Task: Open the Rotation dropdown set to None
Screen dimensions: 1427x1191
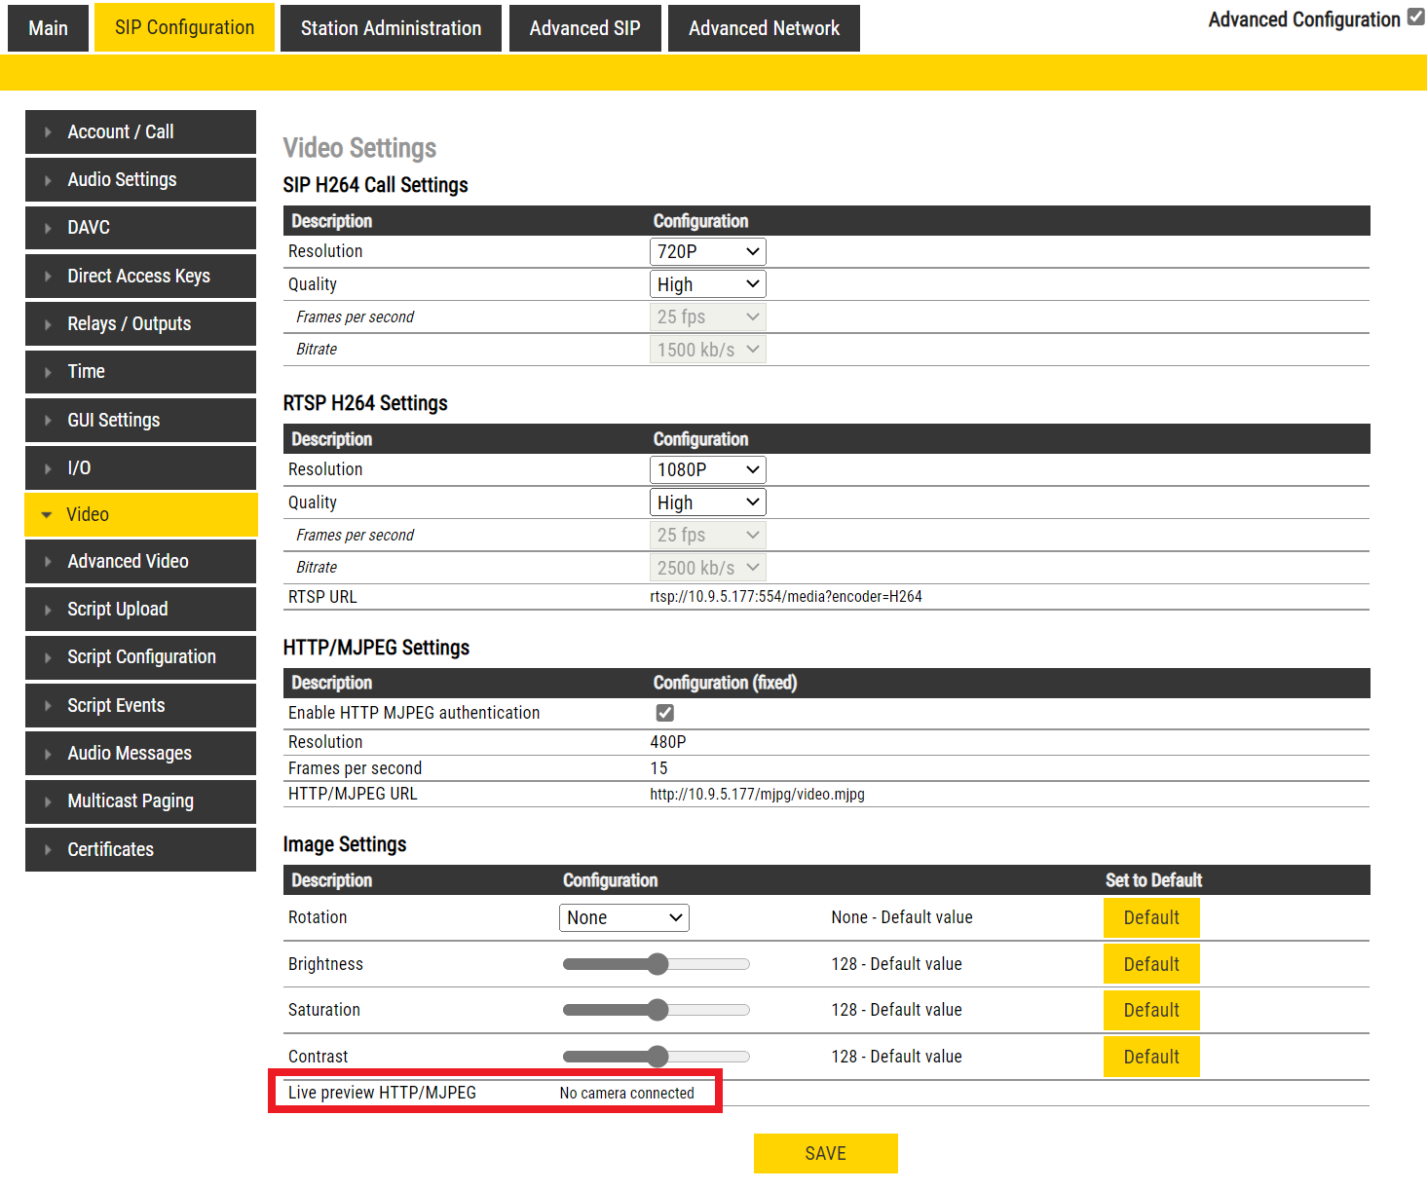Action: click(623, 917)
